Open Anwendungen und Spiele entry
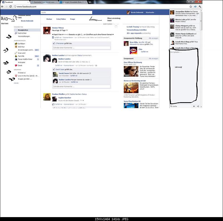The width and height of the screenshot is (223, 221). tap(26, 50)
